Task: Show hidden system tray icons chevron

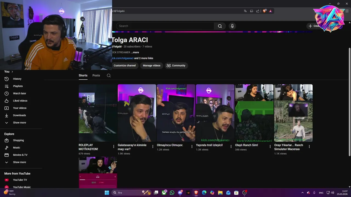Action: pos(302,193)
